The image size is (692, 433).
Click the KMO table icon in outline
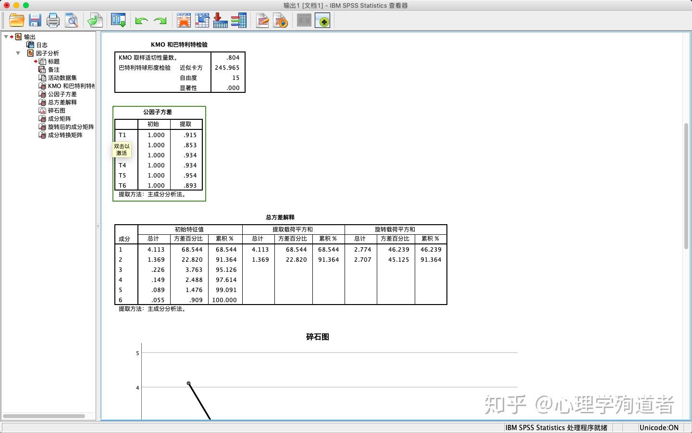click(42, 86)
